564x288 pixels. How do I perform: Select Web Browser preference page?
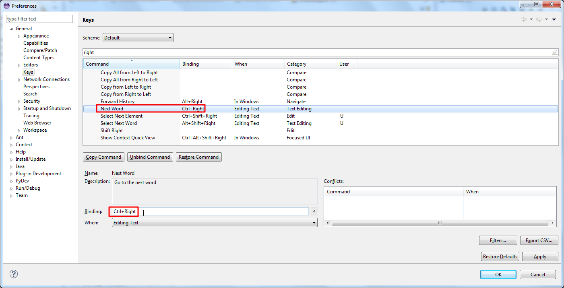coord(37,123)
